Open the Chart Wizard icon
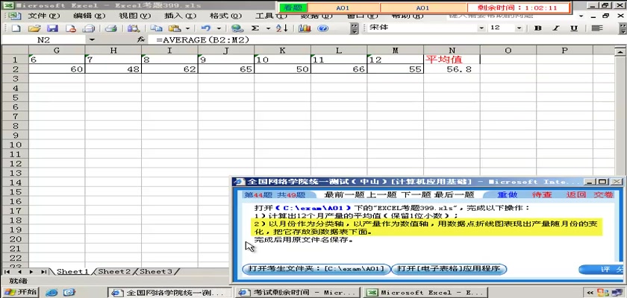This screenshot has height=298, width=627. click(x=305, y=28)
